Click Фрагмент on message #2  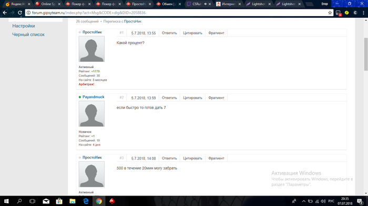[x=216, y=98]
